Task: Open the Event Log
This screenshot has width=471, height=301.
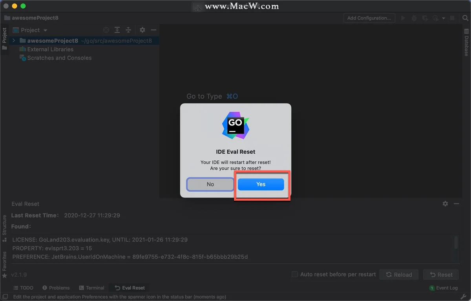Action: (444, 288)
